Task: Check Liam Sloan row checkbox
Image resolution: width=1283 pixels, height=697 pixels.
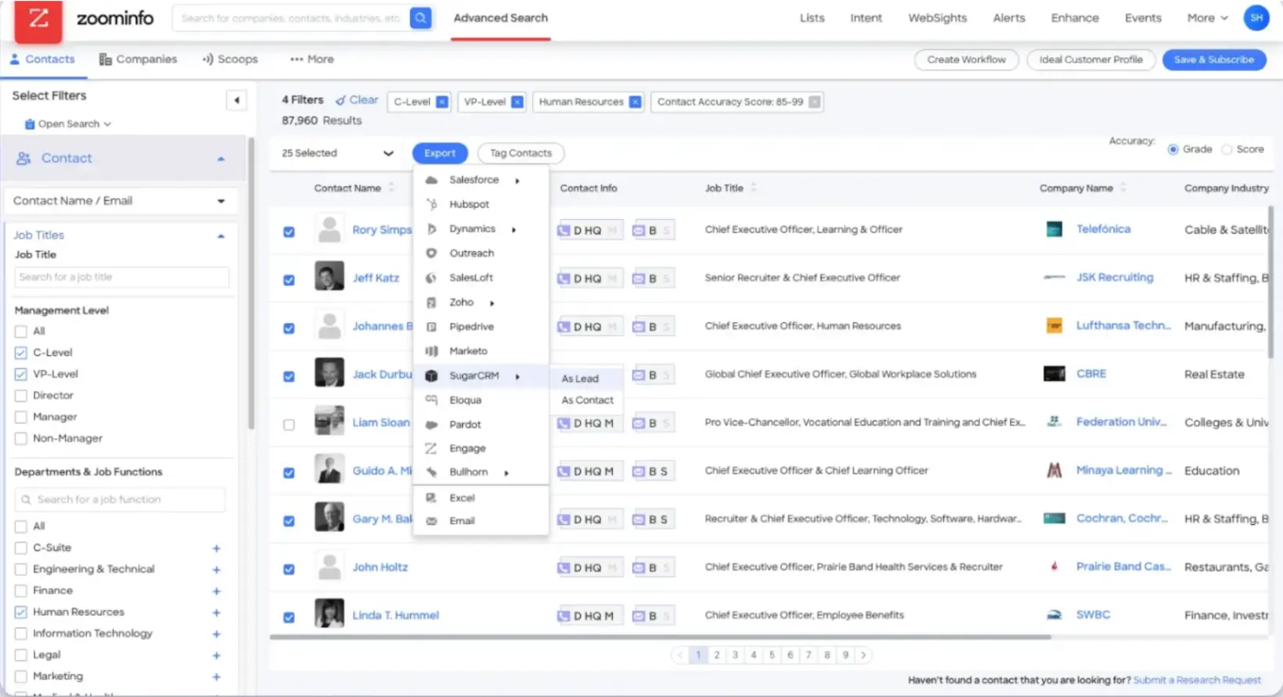Action: point(289,425)
